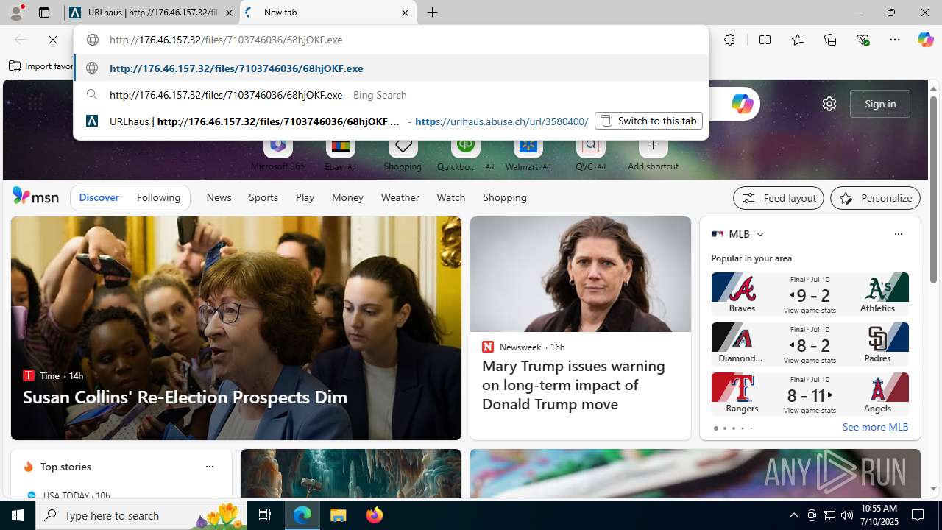Open the Windows Start menu

click(x=18, y=515)
